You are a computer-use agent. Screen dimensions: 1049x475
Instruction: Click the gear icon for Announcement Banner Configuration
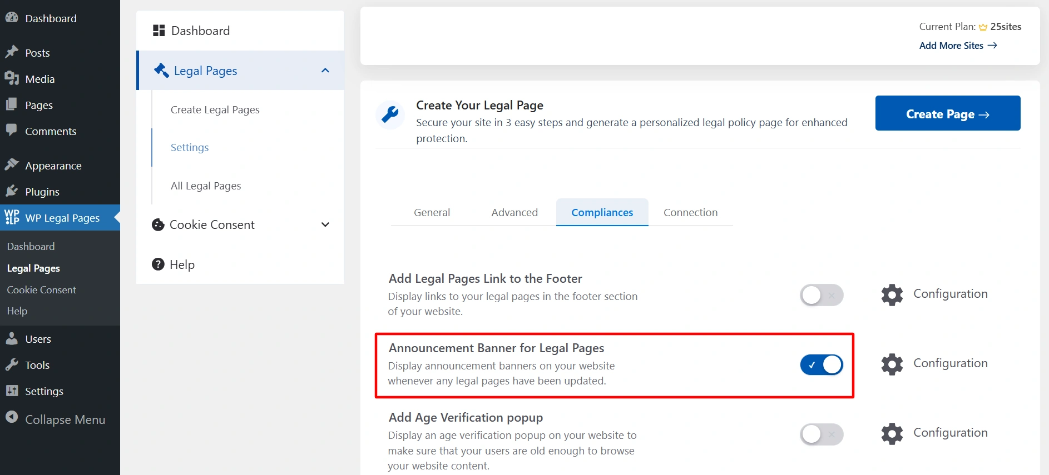point(892,364)
